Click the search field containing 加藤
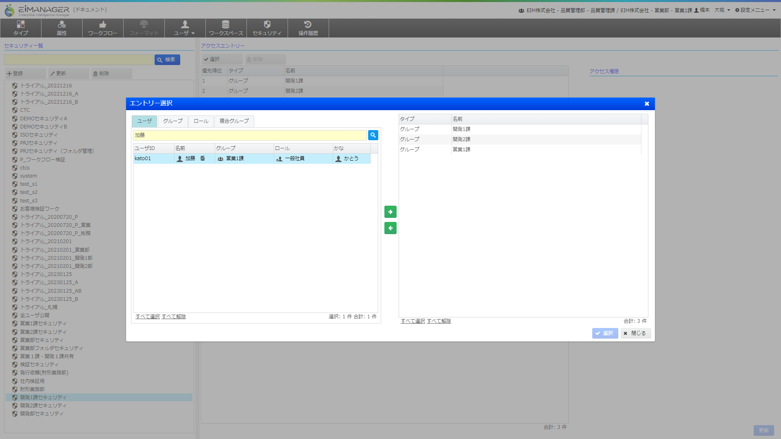Screen dimensions: 781x439 click(x=250, y=135)
